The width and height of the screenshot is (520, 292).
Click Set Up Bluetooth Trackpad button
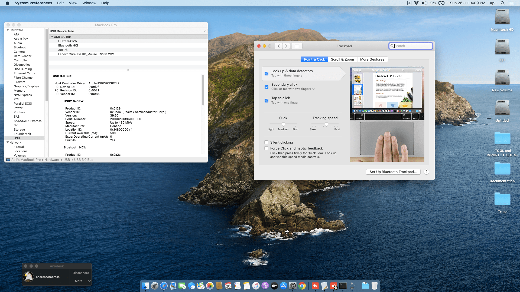tap(393, 172)
